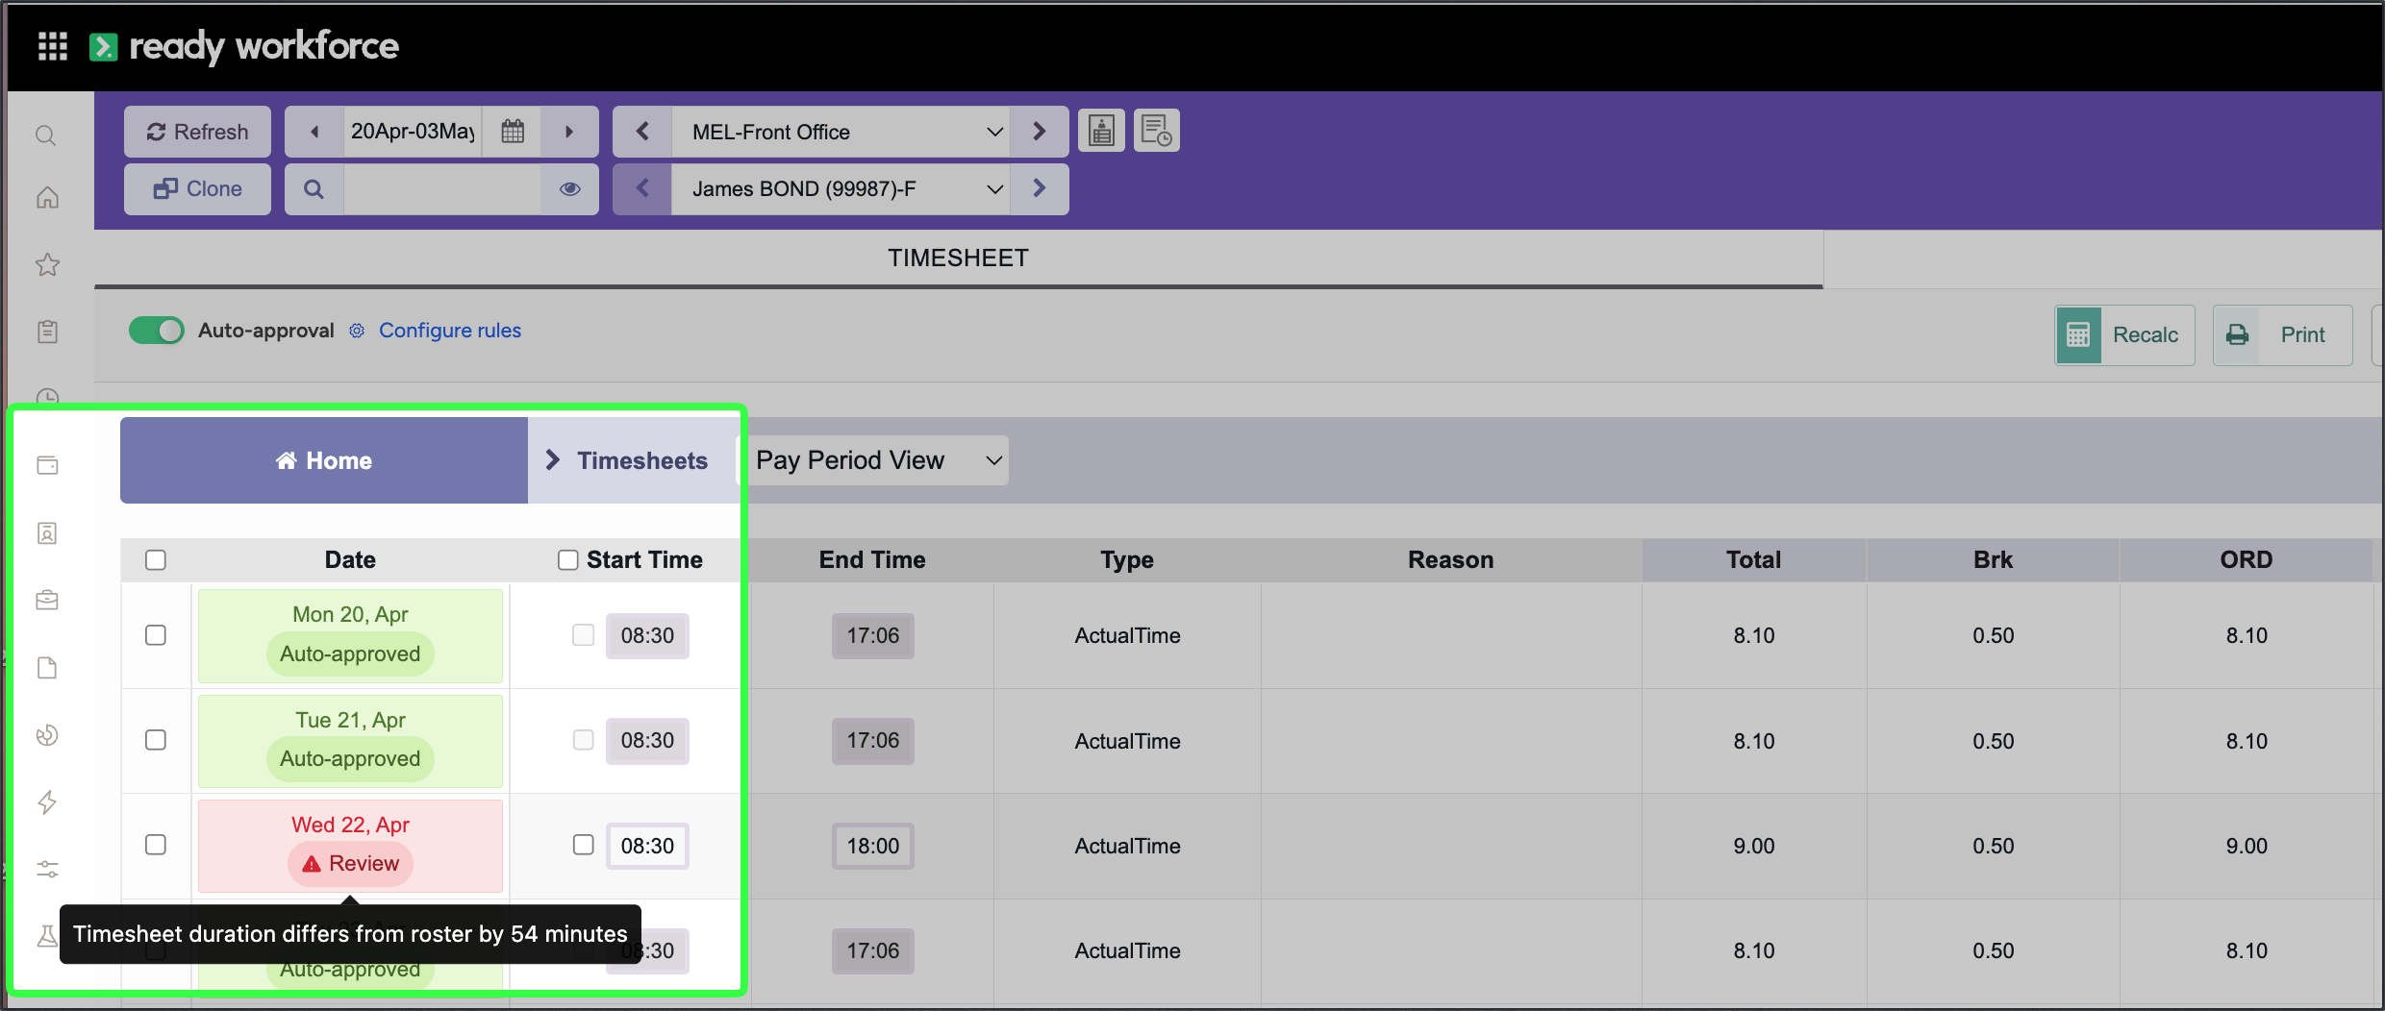Open the sidebar briefcase icon

(x=47, y=601)
